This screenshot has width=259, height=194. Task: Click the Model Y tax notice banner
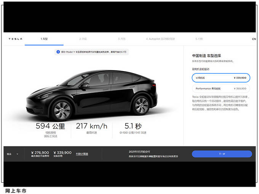click(x=94, y=52)
